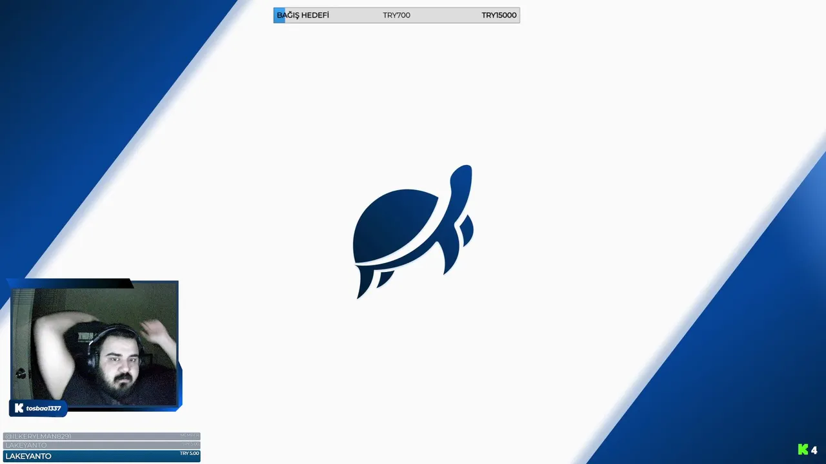Viewport: 826px width, 464px height.
Task: Click the BAĞIŞ HEDEFİ label
Action: pyautogui.click(x=303, y=15)
